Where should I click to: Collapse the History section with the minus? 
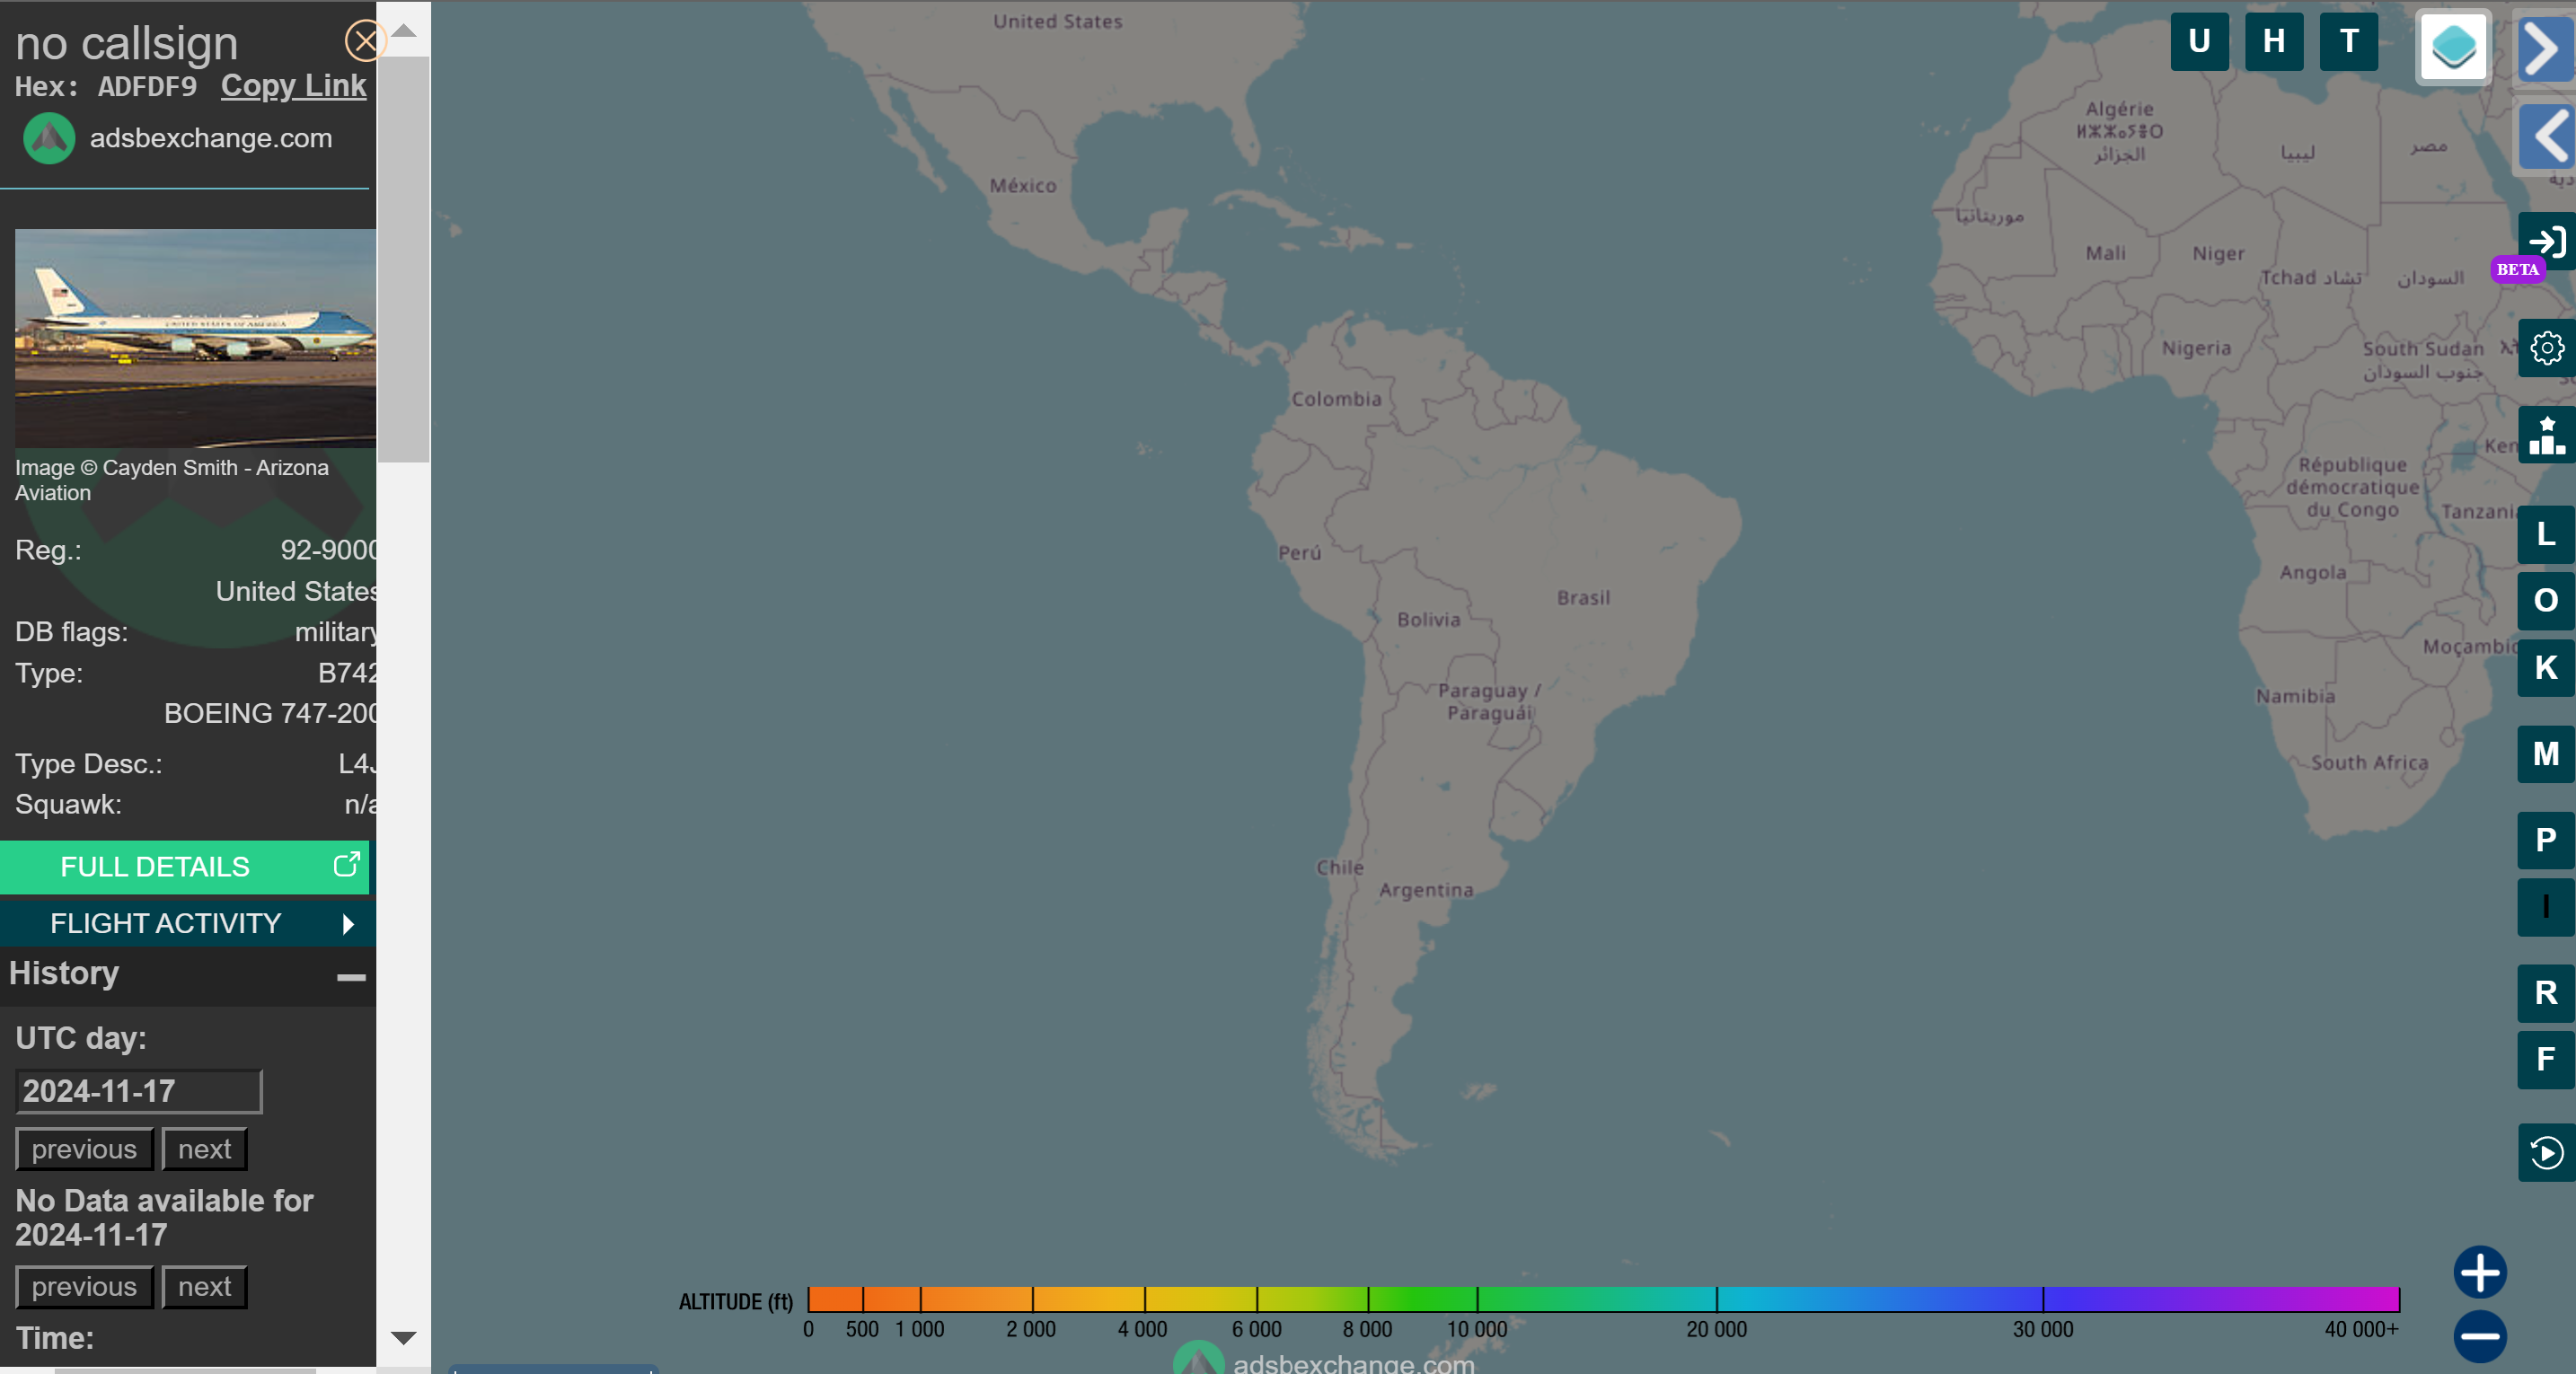click(x=350, y=977)
